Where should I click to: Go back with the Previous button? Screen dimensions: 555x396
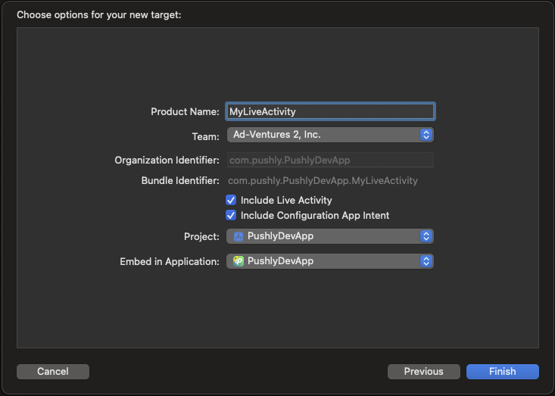tap(423, 372)
